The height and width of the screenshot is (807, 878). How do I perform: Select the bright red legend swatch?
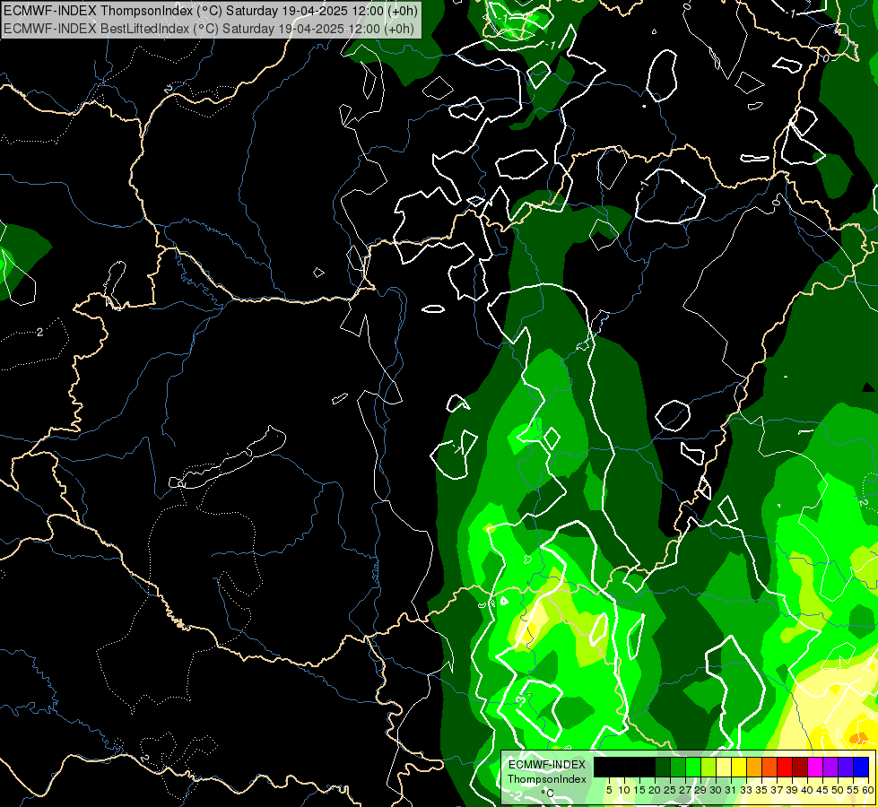(x=785, y=767)
